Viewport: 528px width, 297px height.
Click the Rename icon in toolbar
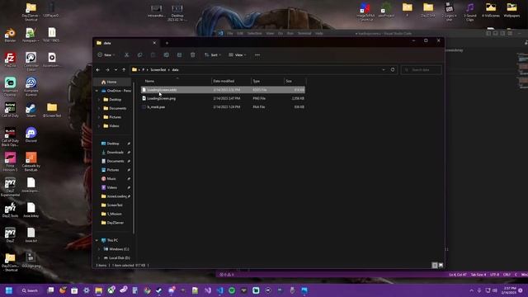pyautogui.click(x=166, y=55)
